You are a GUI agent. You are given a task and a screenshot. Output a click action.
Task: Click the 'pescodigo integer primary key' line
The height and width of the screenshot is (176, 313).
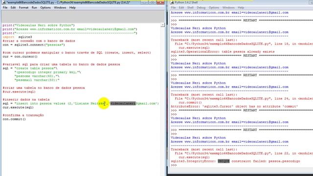pyautogui.click(x=47, y=72)
